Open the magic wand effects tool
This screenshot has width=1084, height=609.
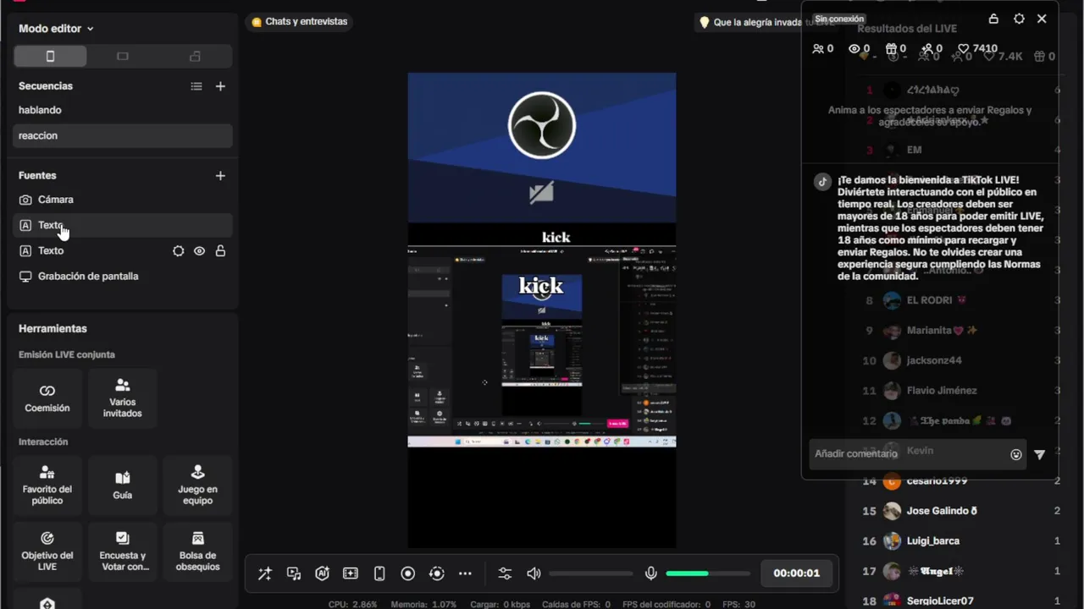[x=265, y=573]
